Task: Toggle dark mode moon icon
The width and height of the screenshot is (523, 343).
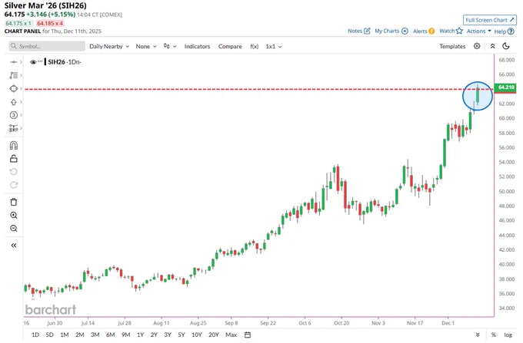Action: tap(506, 46)
